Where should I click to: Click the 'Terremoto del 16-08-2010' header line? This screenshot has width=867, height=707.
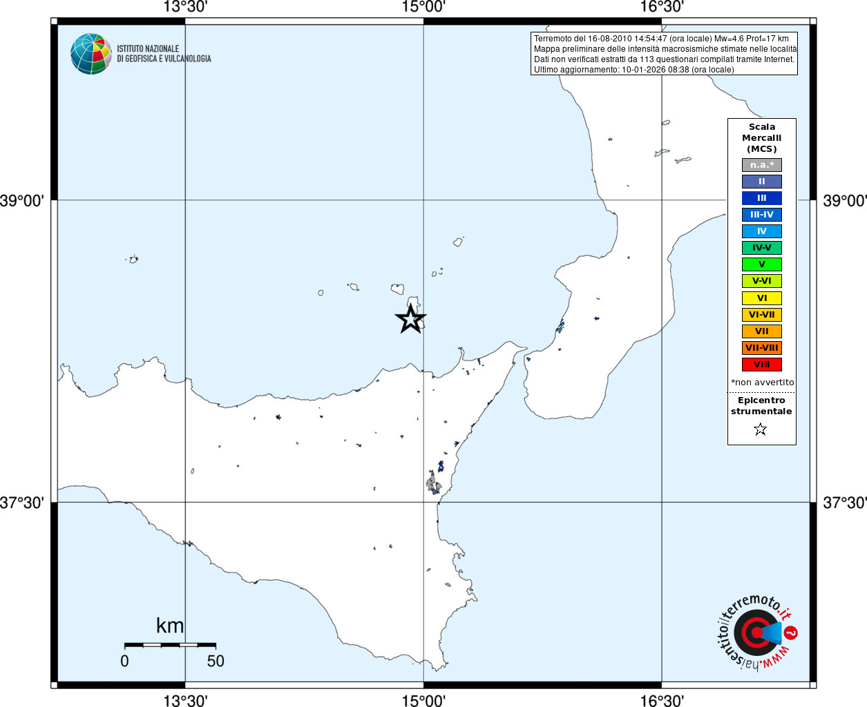661,39
